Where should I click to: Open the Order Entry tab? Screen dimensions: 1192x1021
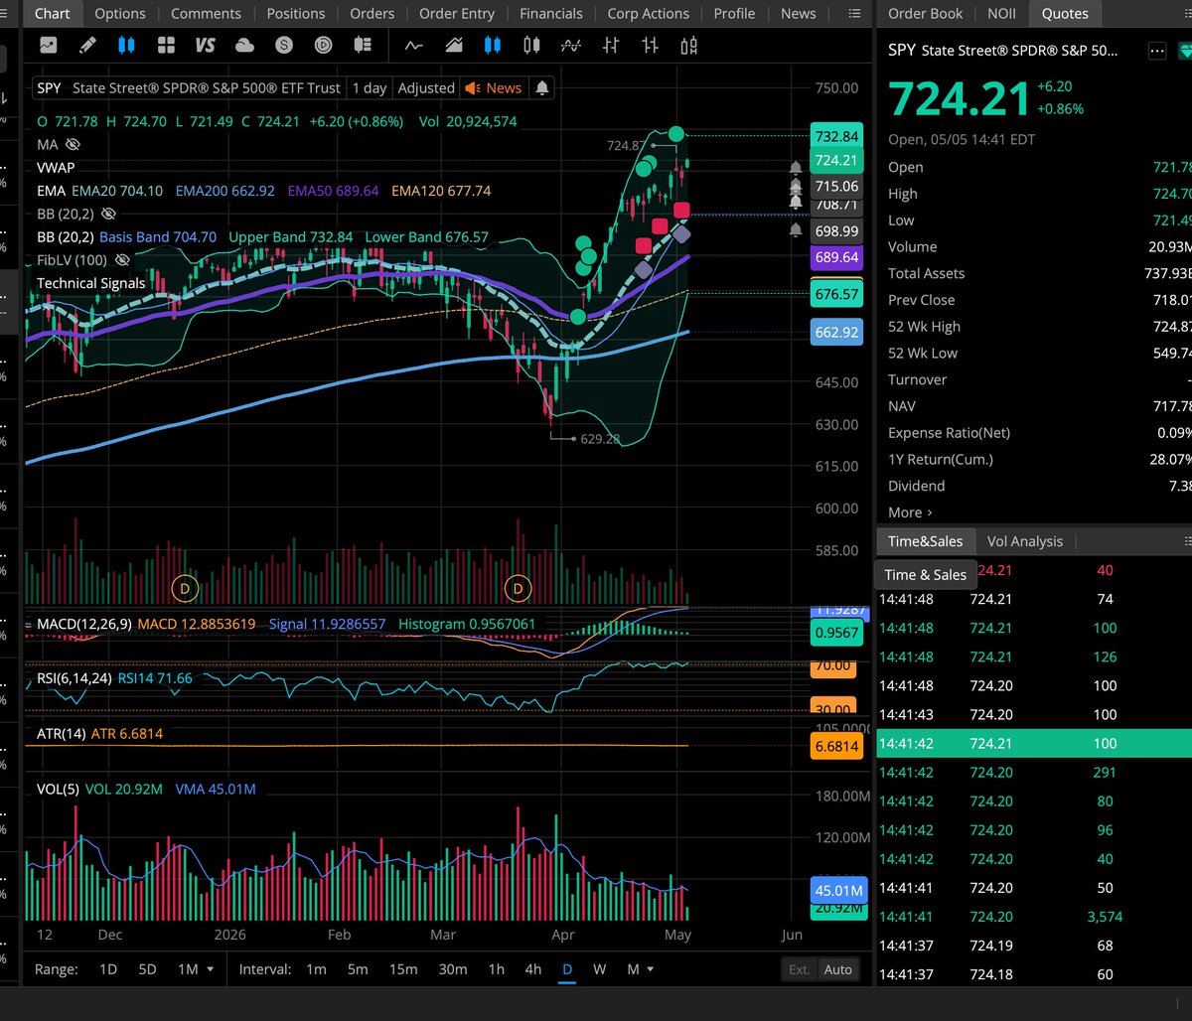point(456,14)
